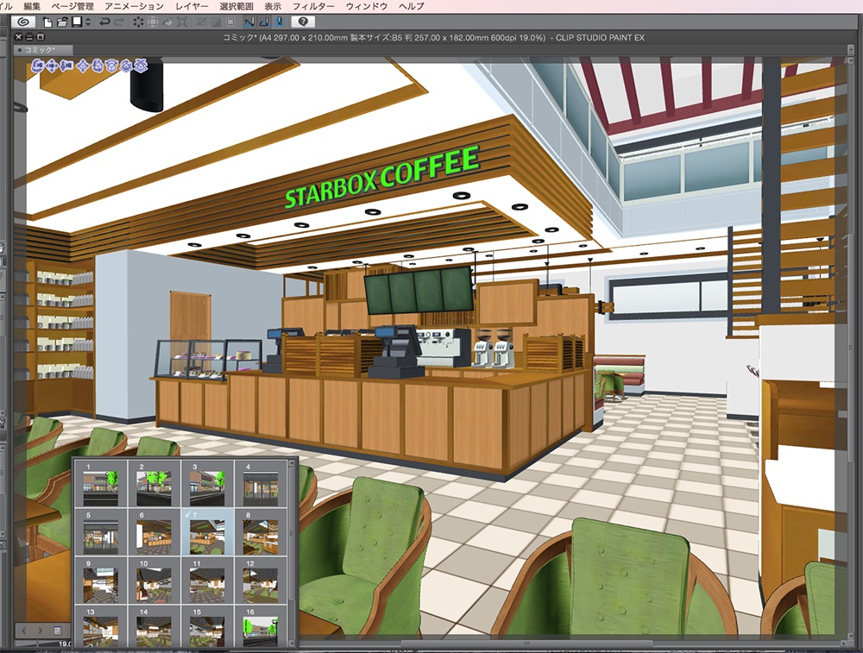Click the camera angle preset list icon
The width and height of the screenshot is (863, 653).
coord(57,631)
